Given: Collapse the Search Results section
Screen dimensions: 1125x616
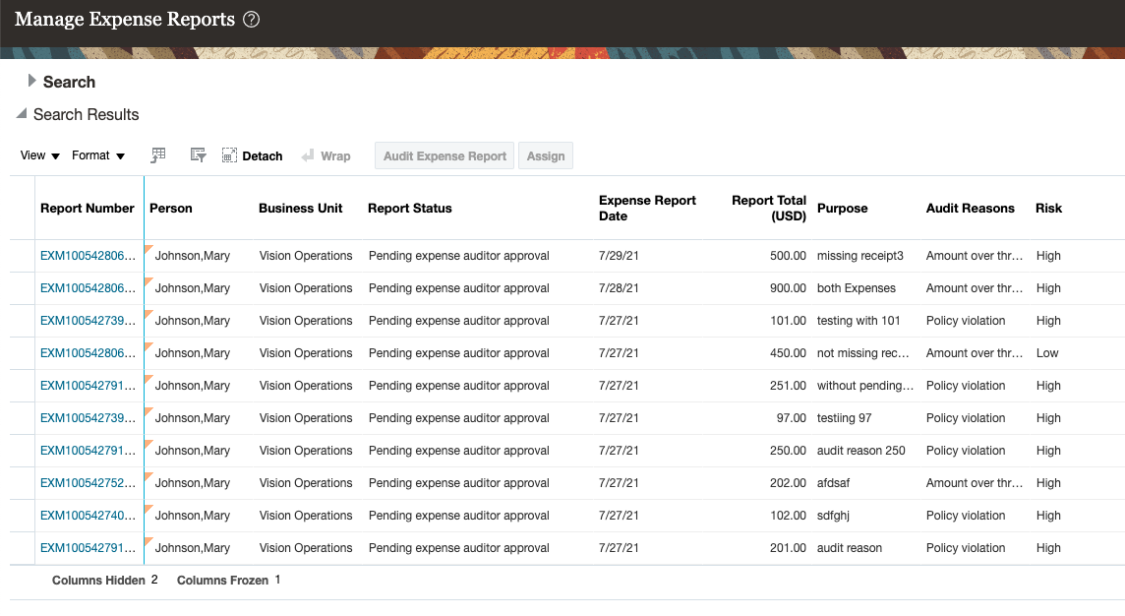Looking at the screenshot, I should point(22,114).
